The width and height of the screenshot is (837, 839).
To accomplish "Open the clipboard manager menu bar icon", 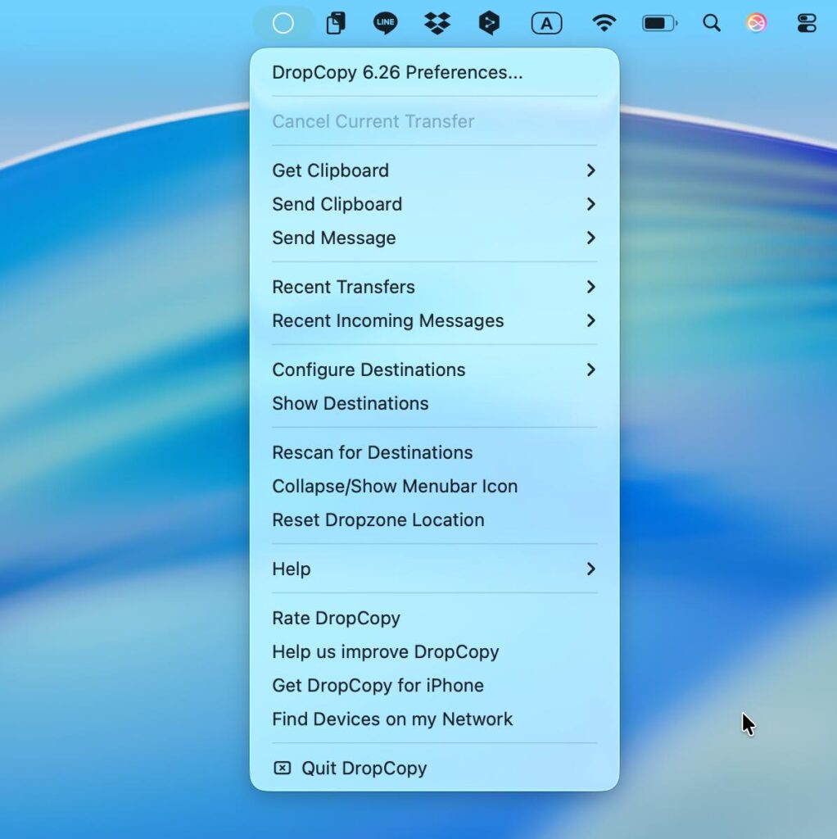I will (x=335, y=24).
